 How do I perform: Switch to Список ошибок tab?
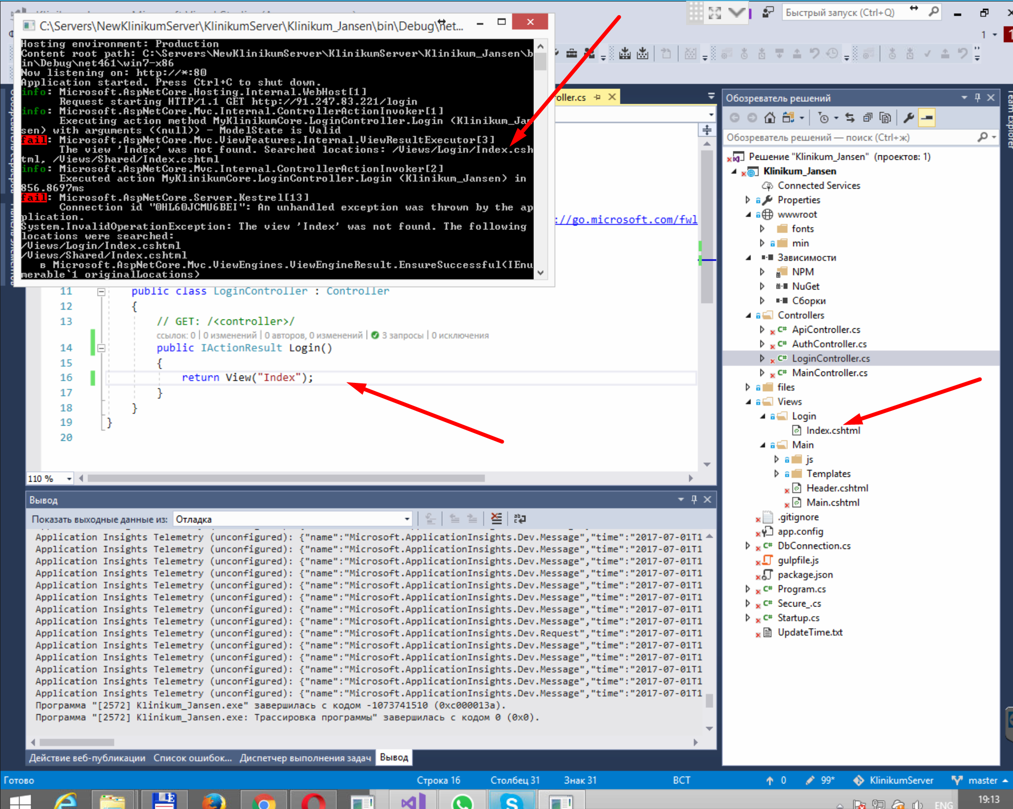(x=193, y=757)
